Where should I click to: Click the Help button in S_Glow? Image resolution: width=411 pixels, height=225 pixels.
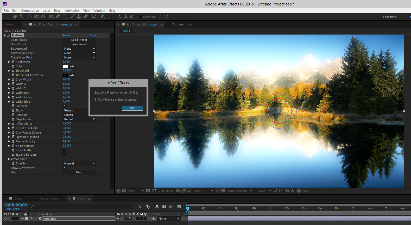[79, 172]
